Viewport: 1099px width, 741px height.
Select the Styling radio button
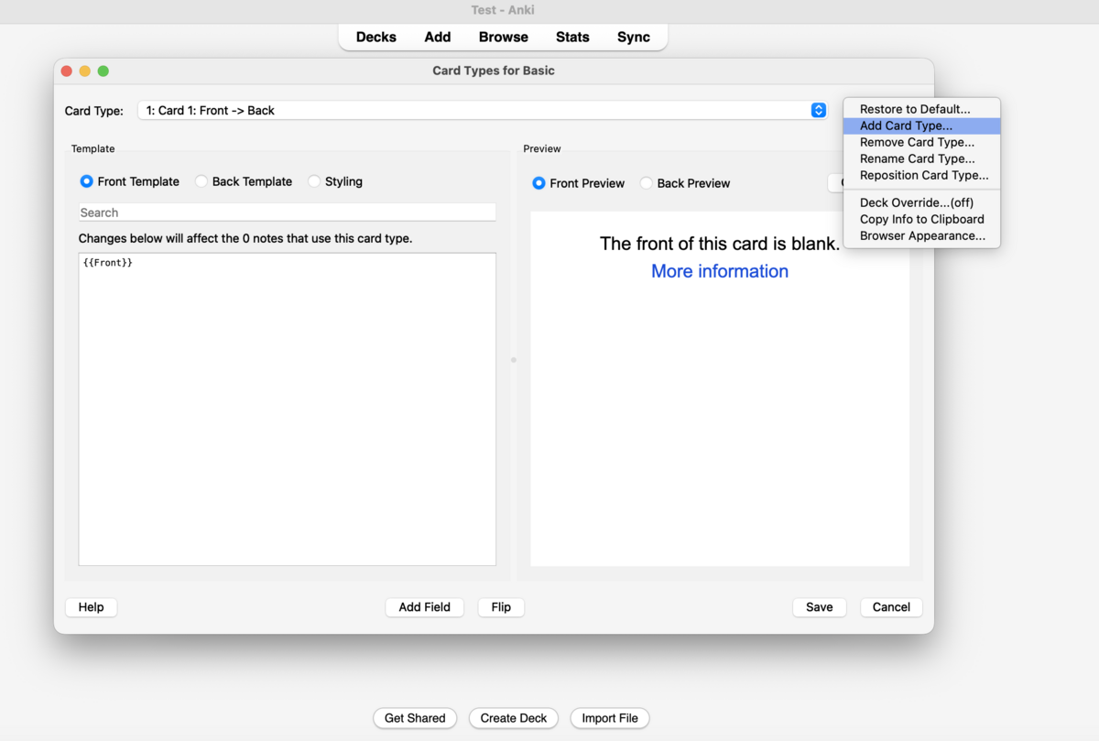pyautogui.click(x=314, y=181)
